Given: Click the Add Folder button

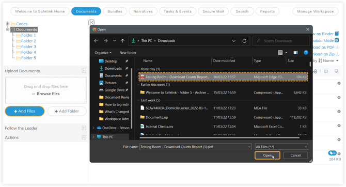Looking at the screenshot, I should [67, 111].
